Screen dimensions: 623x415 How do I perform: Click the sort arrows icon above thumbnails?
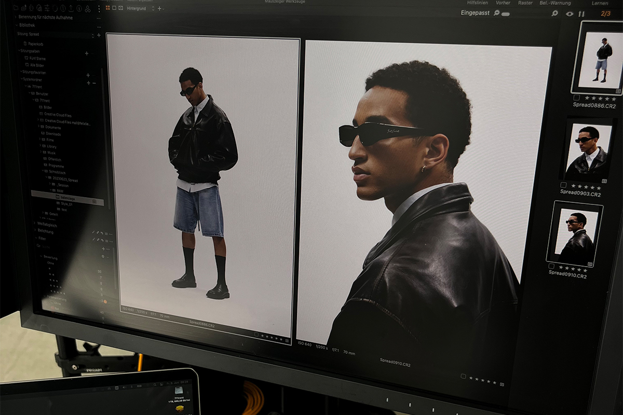tap(581, 14)
